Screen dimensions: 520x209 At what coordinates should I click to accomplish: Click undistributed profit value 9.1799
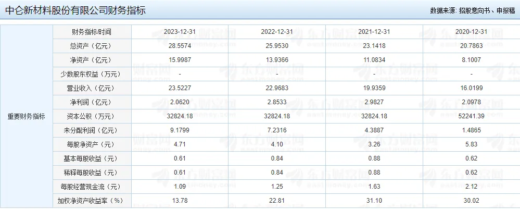coord(180,130)
